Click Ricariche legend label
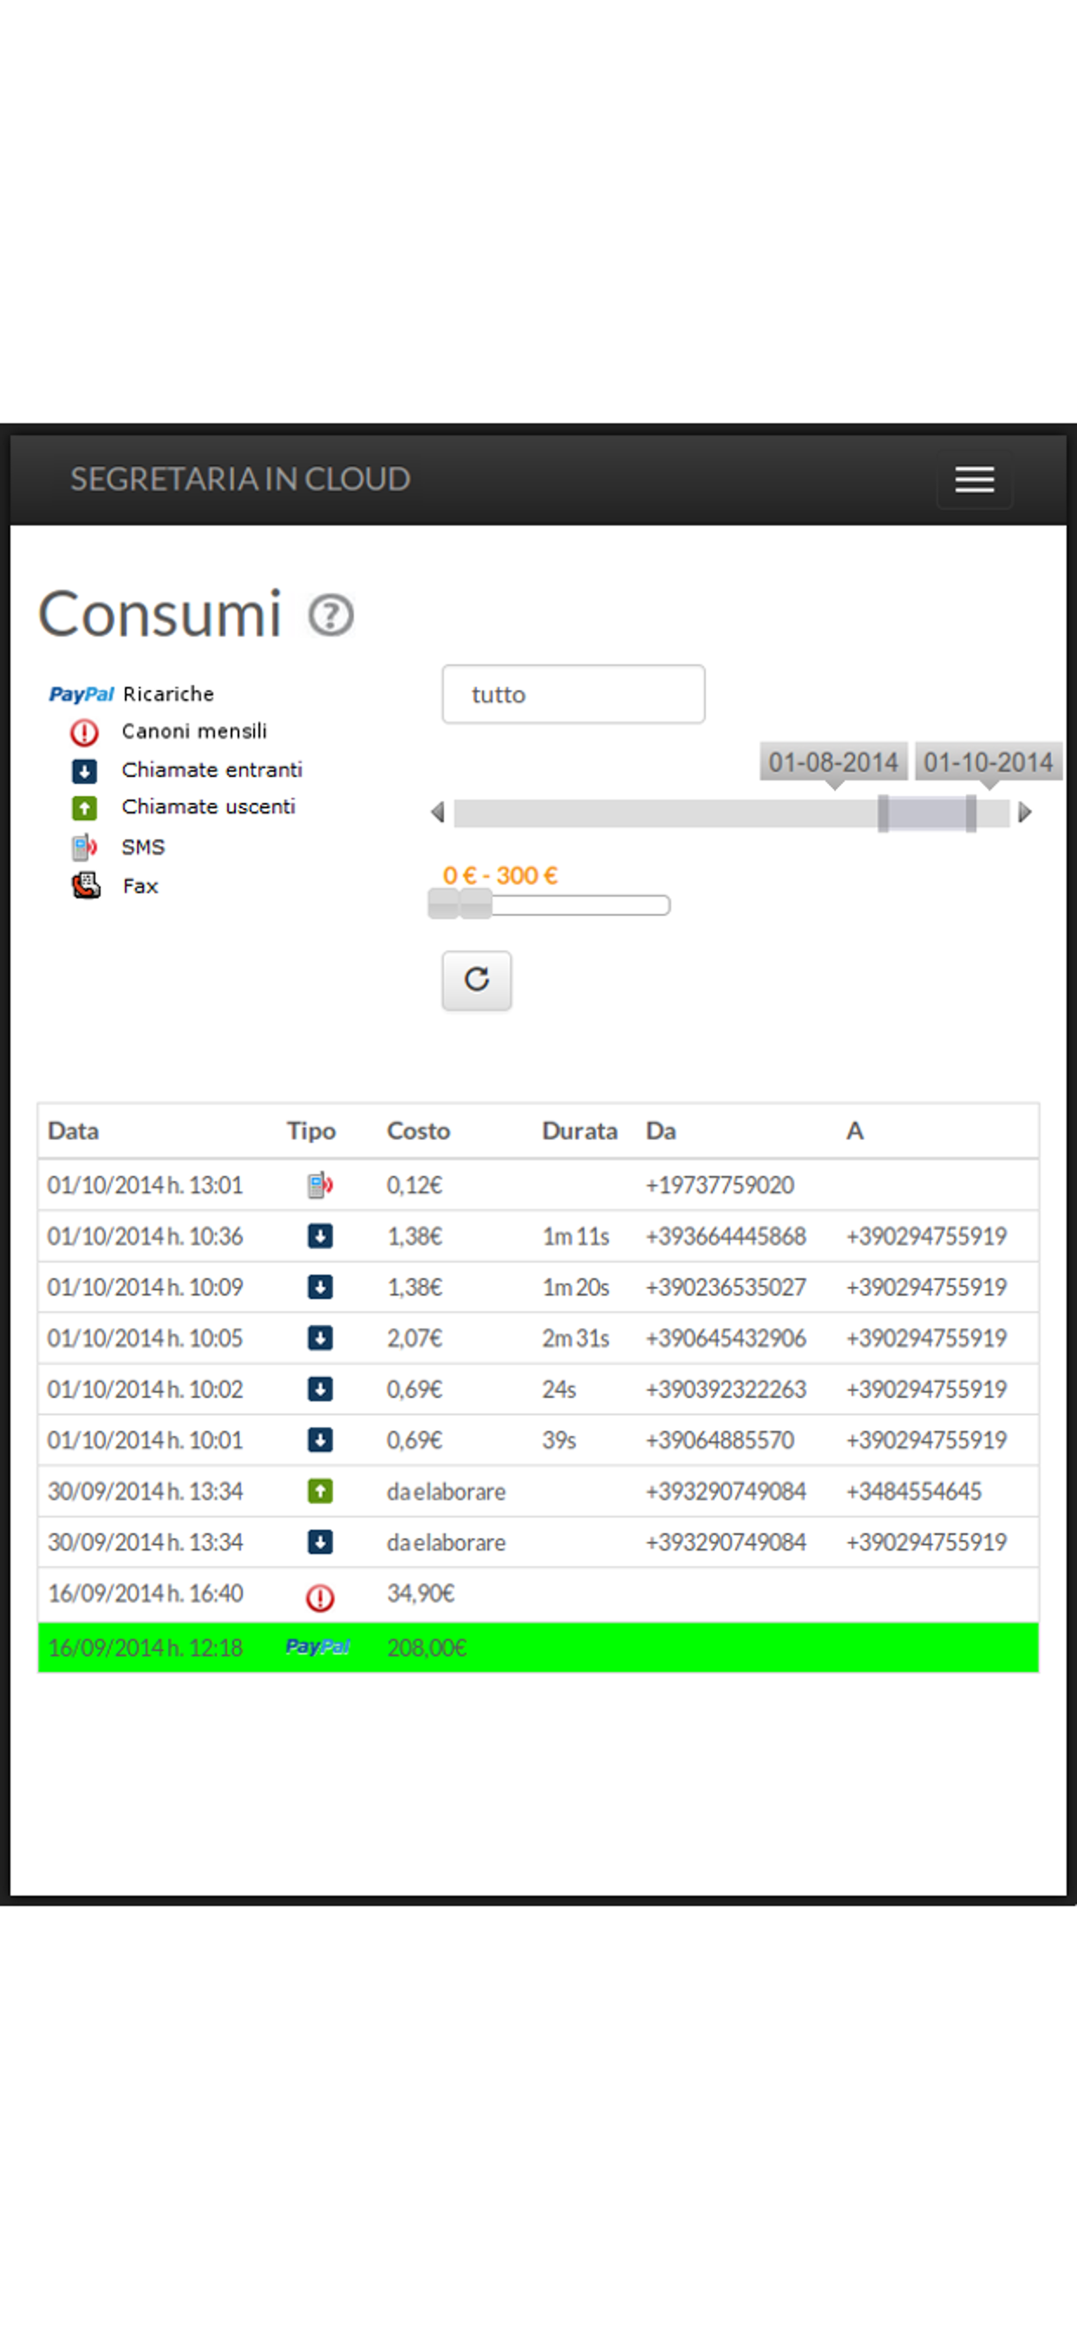Screen dimensions: 1077x2331 click(x=168, y=694)
